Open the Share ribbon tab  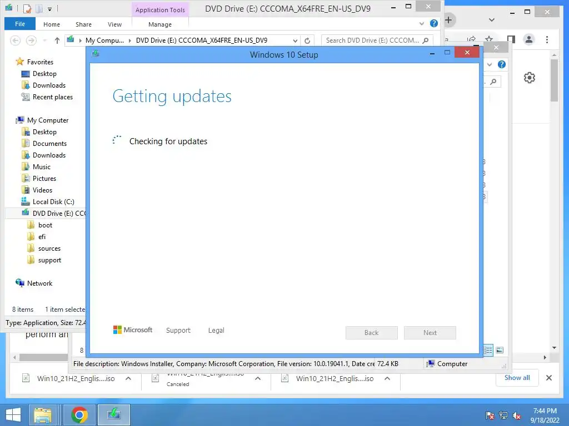click(83, 24)
